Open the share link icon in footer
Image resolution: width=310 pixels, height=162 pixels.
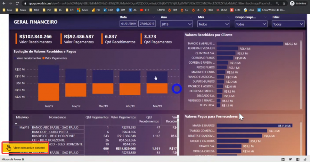[x=305, y=159]
